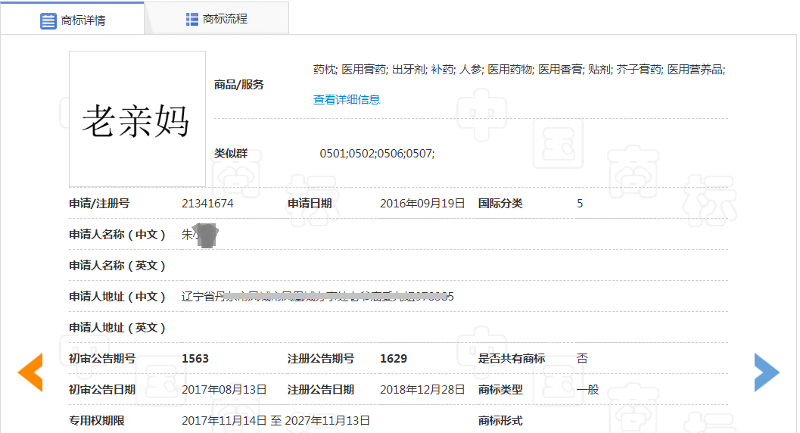Open the 商标详情 tab
Image resolution: width=800 pixels, height=433 pixels.
73,20
